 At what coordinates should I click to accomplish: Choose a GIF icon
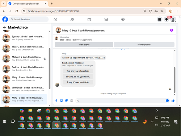click(x=72, y=100)
